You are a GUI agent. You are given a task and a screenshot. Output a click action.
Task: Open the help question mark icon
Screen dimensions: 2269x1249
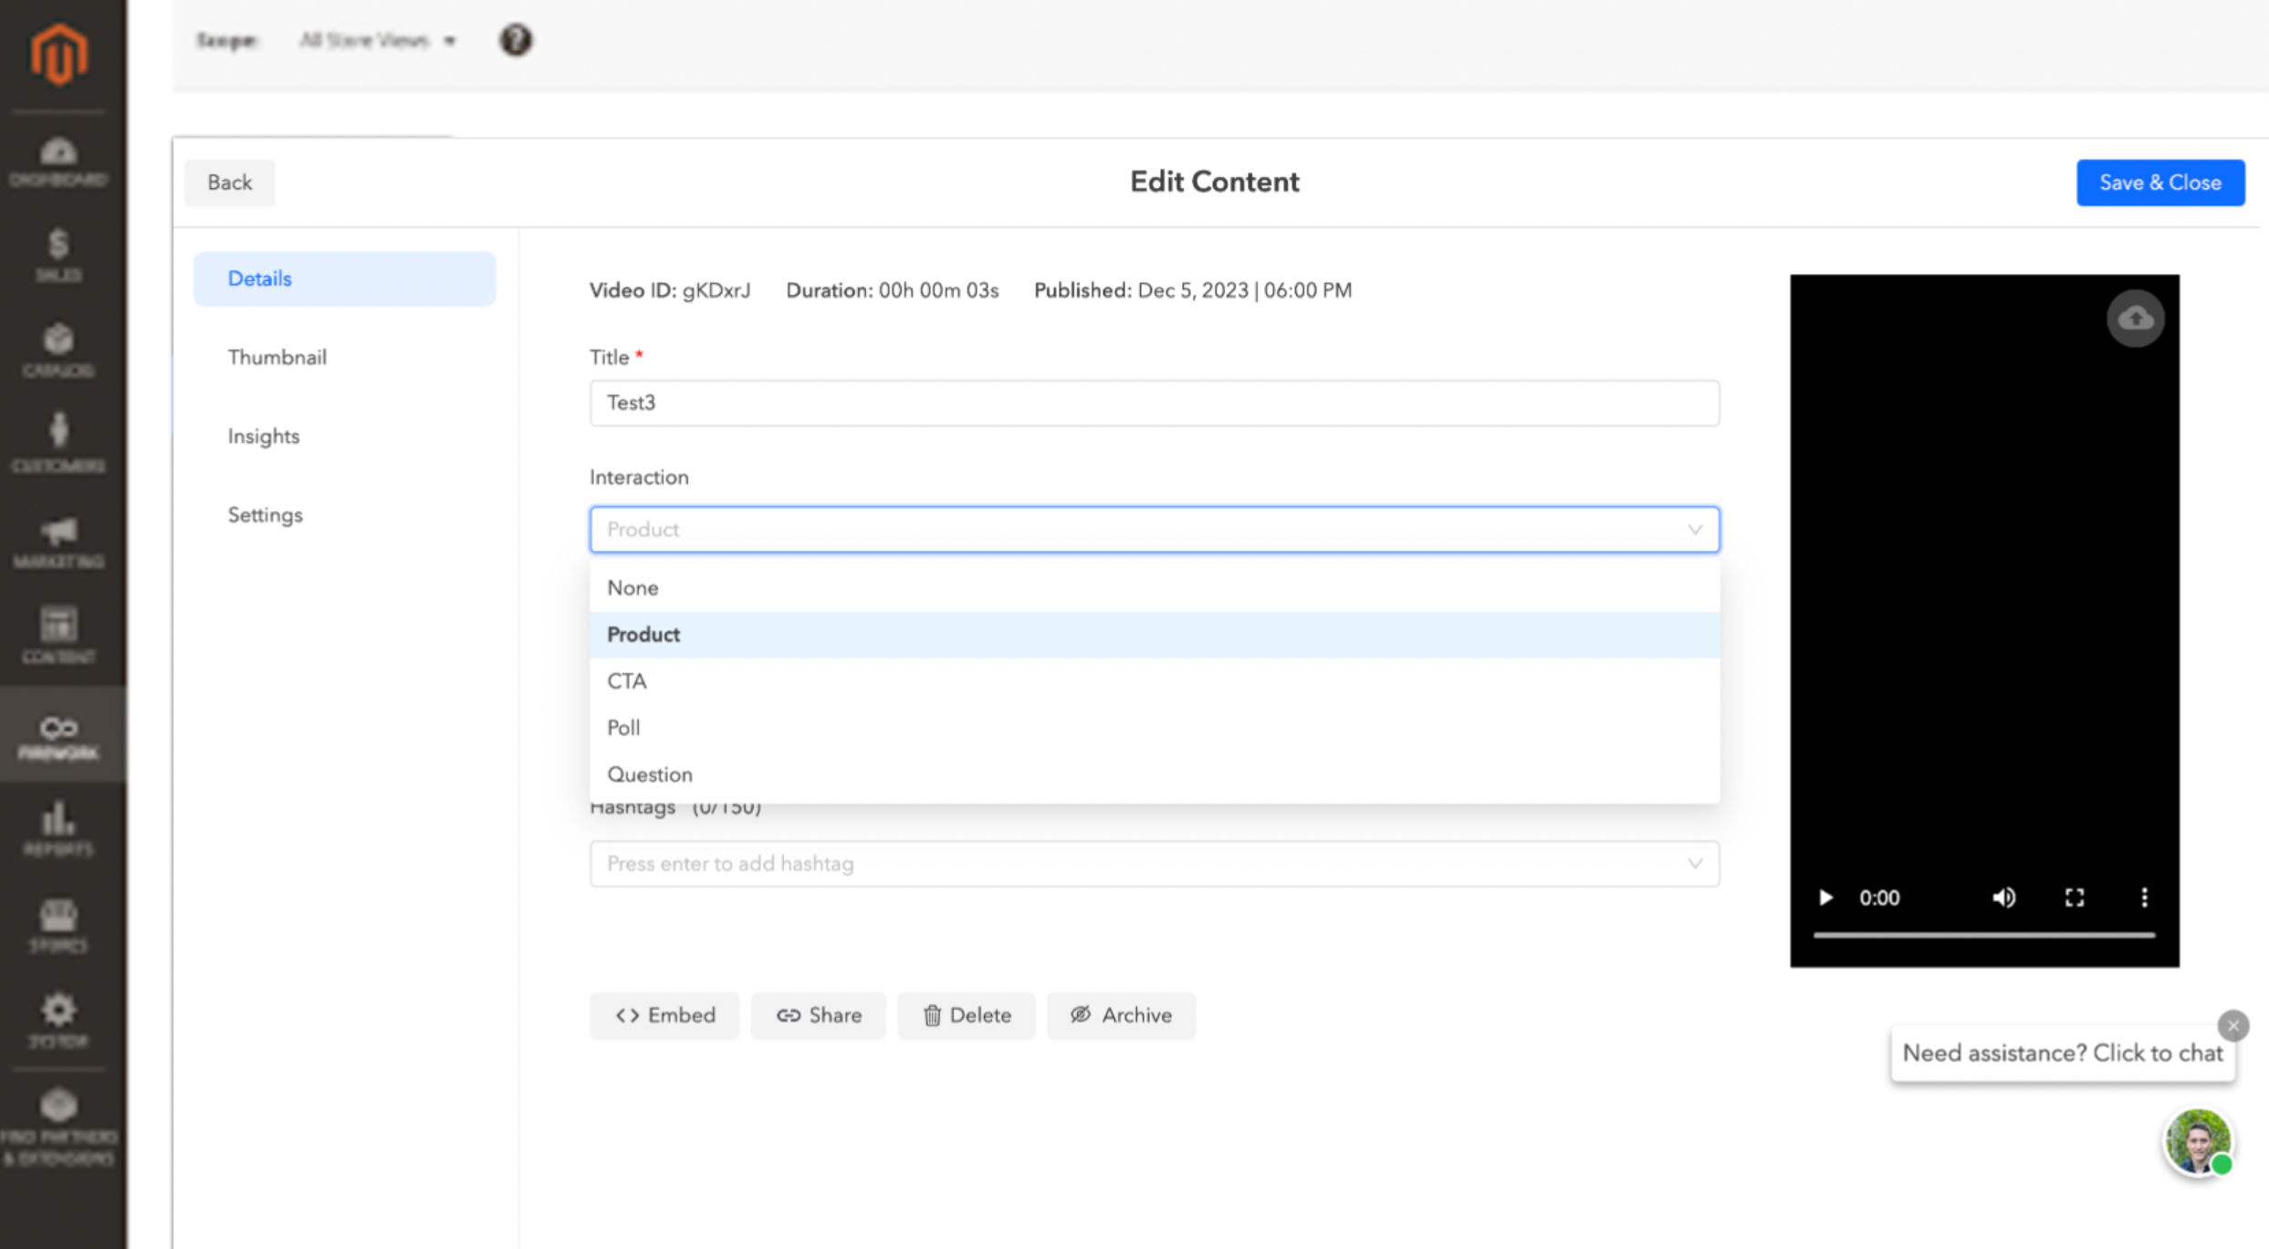[x=515, y=40]
